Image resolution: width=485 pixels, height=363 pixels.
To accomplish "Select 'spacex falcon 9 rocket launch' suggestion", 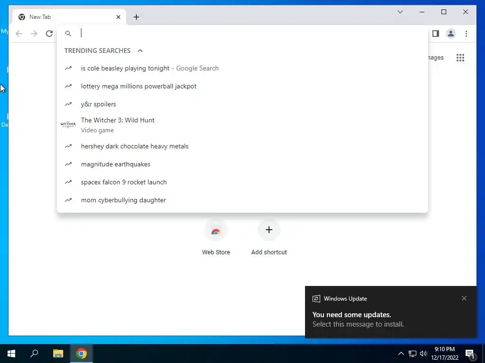I will tap(242, 182).
